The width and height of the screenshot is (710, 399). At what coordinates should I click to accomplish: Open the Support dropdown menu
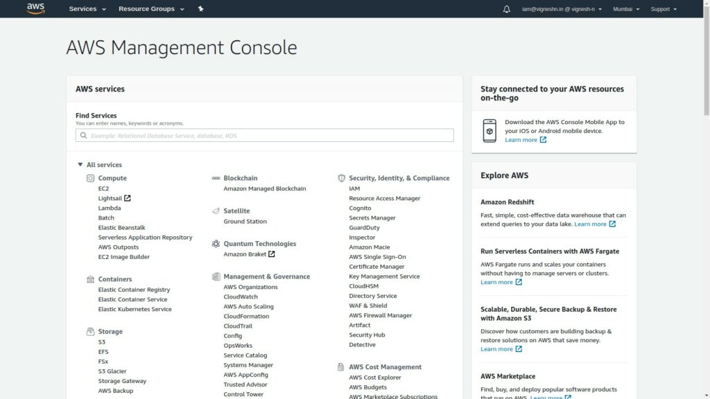pyautogui.click(x=664, y=9)
